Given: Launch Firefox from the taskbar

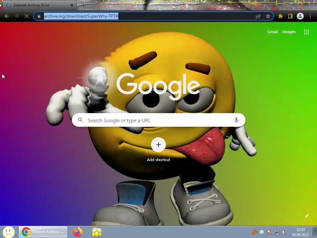Looking at the screenshot, I should click(78, 232).
